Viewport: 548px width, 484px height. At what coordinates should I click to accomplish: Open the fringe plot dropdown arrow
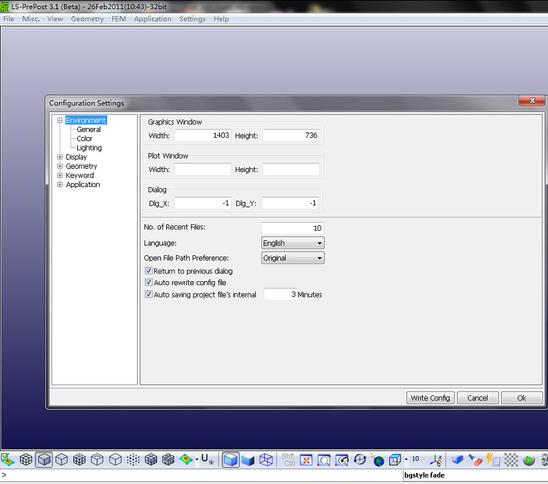click(x=197, y=459)
